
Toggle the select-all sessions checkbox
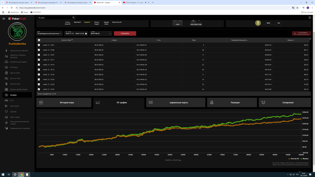coord(39,40)
